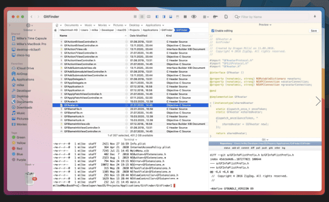Expand the Git panel header menu
Image resolution: width=329 pixels, height=202 pixels.
coord(265,139)
